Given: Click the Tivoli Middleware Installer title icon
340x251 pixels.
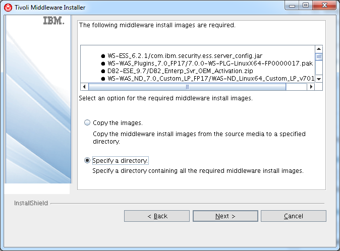Looking at the screenshot, I should pyautogui.click(x=8, y=8).
